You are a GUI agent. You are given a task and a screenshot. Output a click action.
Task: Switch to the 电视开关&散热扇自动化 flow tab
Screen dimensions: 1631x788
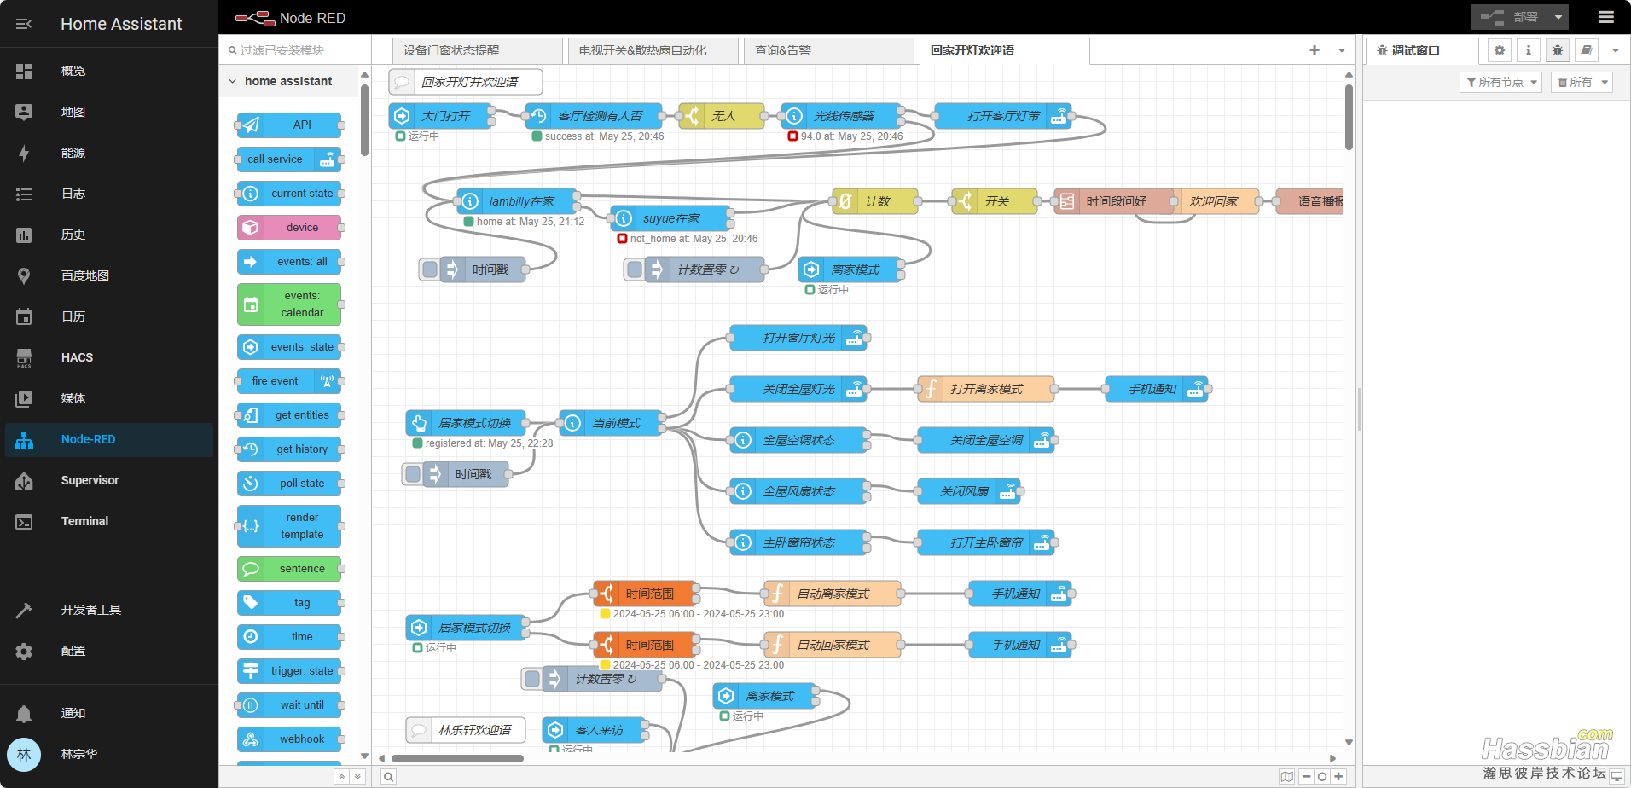653,50
